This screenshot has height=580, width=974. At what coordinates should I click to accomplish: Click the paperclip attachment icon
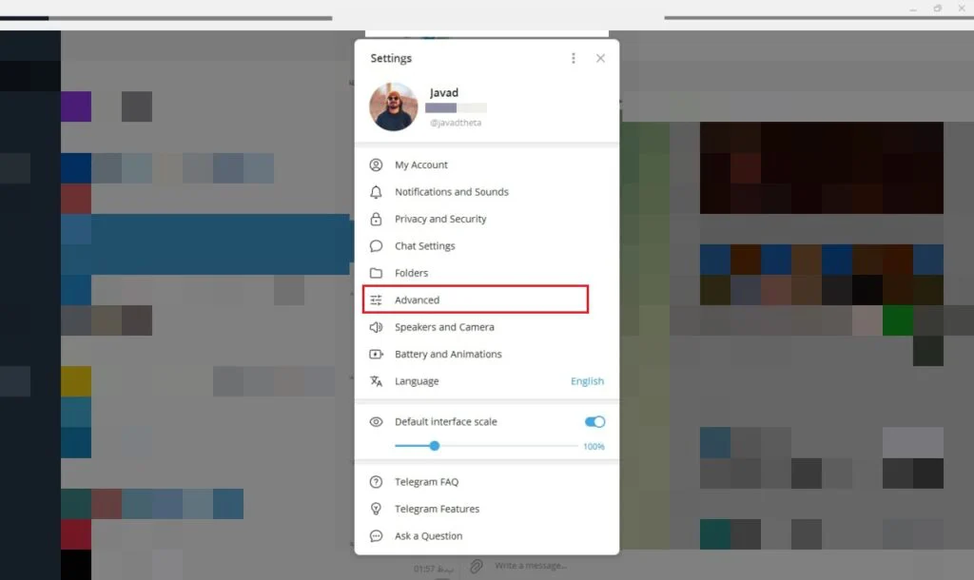click(477, 566)
